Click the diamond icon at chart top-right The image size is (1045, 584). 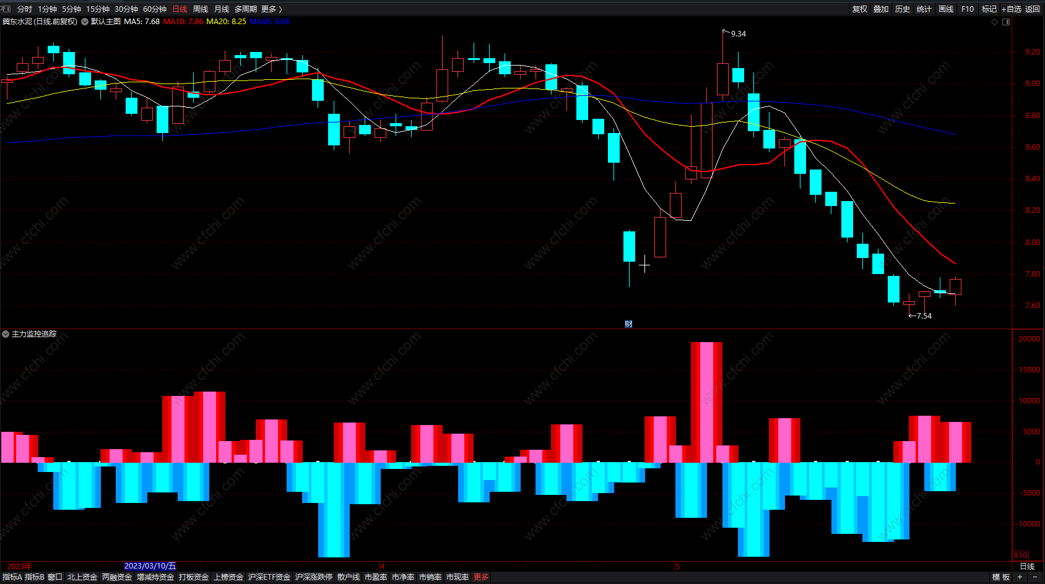(995, 22)
